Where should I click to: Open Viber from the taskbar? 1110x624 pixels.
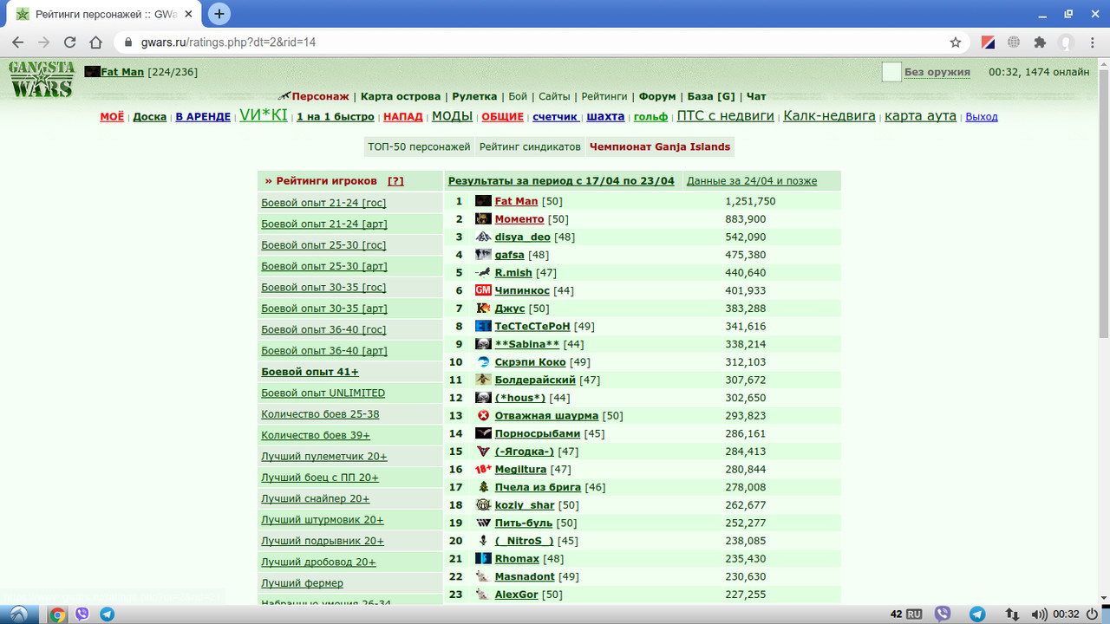tap(82, 614)
